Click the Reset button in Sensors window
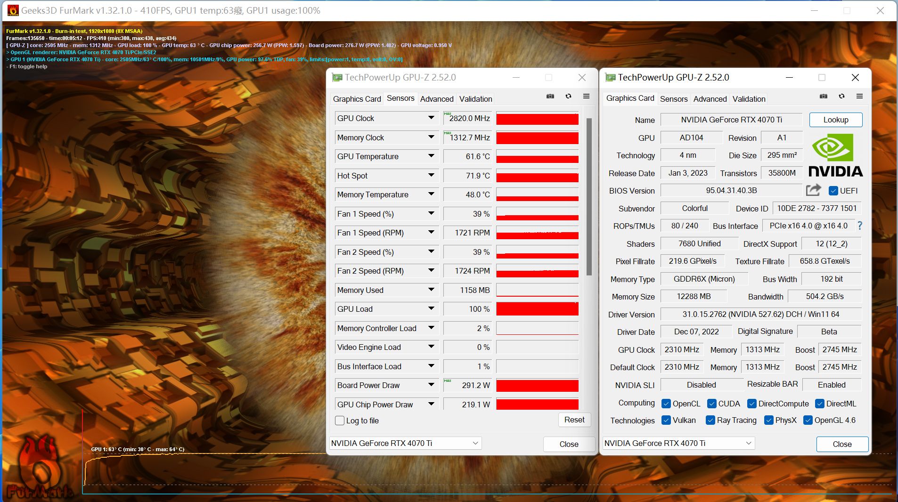This screenshot has width=898, height=502. pyautogui.click(x=574, y=420)
